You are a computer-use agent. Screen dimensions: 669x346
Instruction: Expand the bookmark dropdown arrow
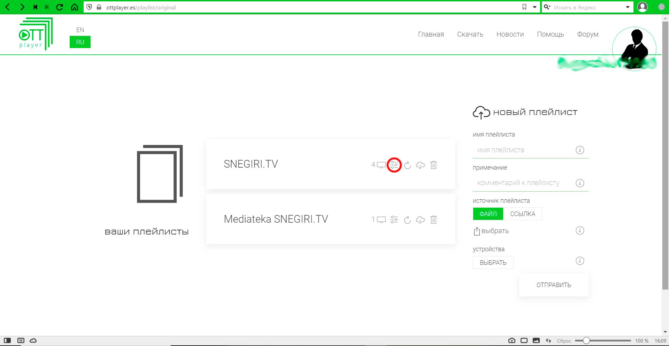[535, 7]
